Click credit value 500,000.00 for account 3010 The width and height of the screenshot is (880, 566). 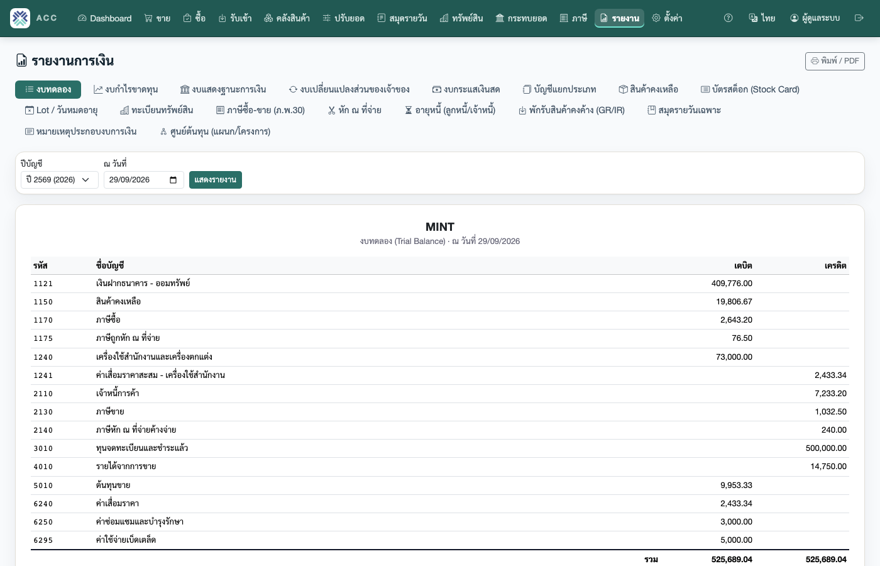point(826,448)
